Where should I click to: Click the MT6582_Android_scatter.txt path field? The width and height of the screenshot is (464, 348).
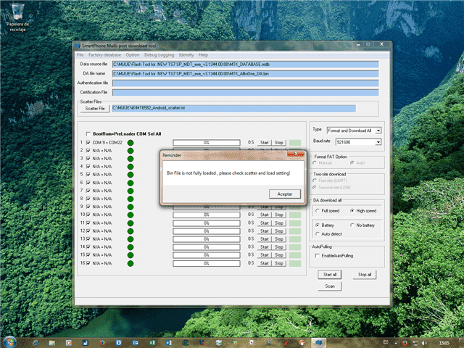[x=233, y=108]
